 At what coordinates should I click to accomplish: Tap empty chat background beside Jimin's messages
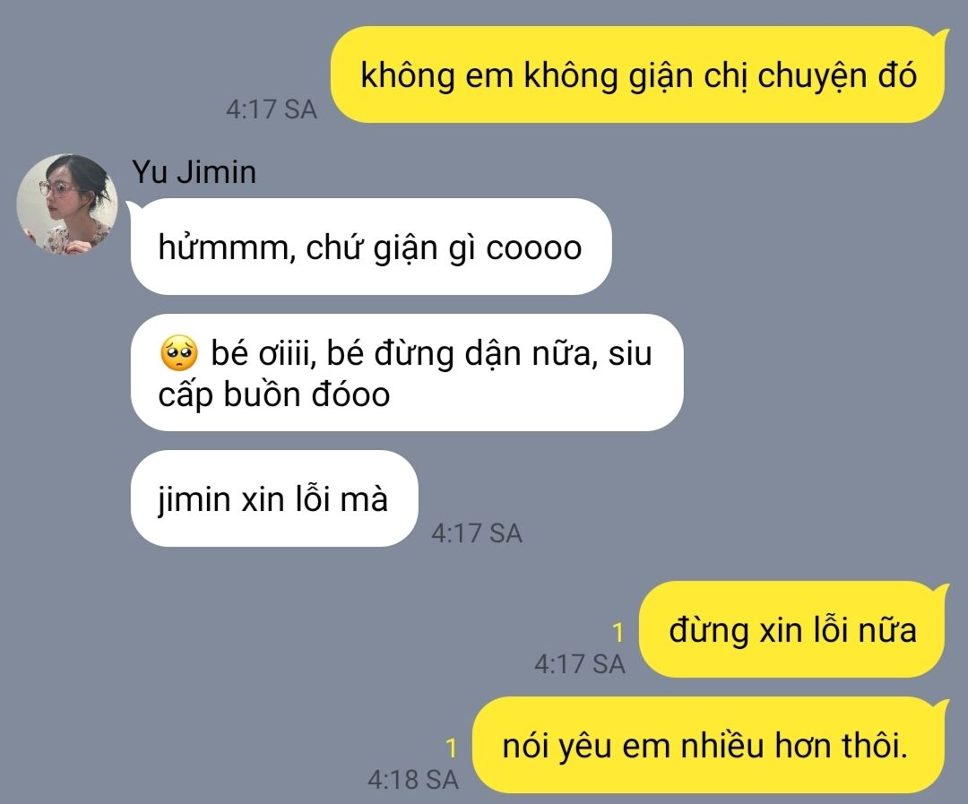click(x=821, y=370)
